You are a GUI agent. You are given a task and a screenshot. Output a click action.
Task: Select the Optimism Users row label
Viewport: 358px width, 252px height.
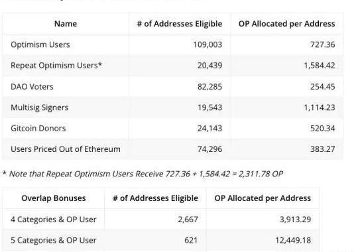[x=40, y=44]
